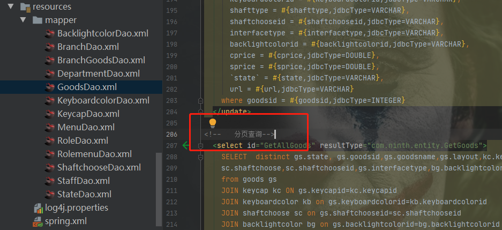502x230 pixels.
Task: Select the resources folder icon
Action: [25, 6]
